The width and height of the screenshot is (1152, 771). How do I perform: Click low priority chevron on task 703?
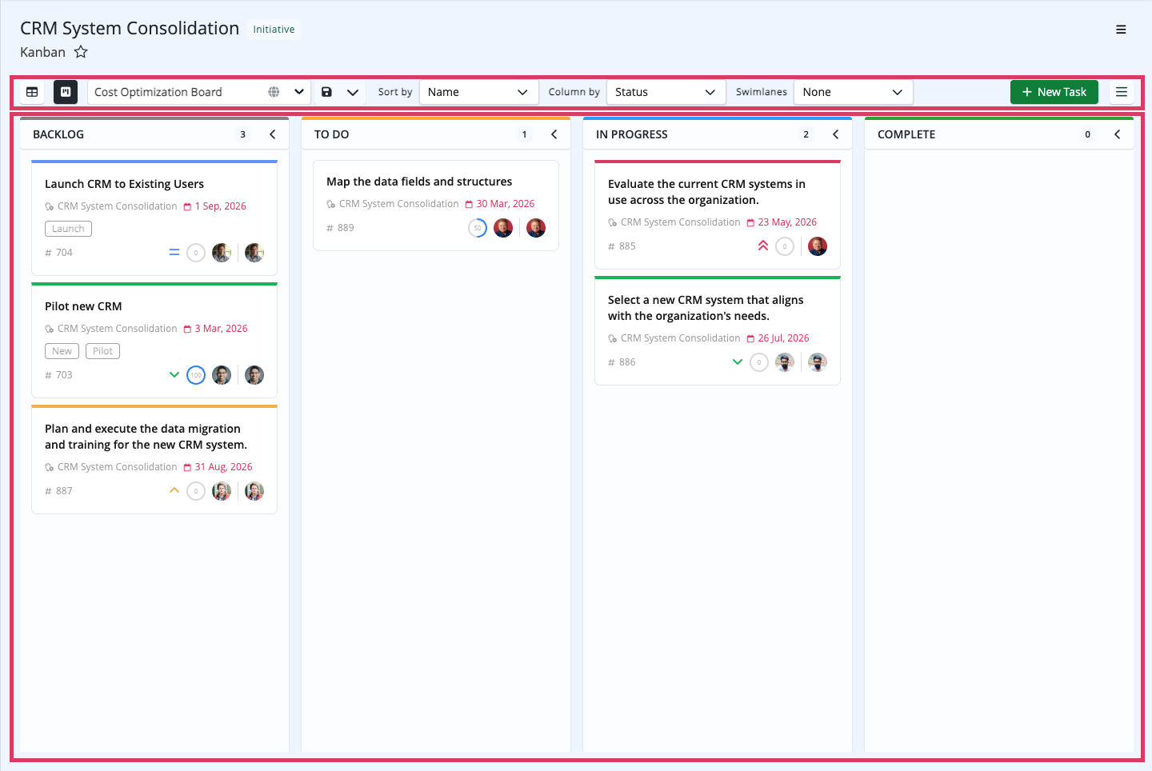point(174,374)
